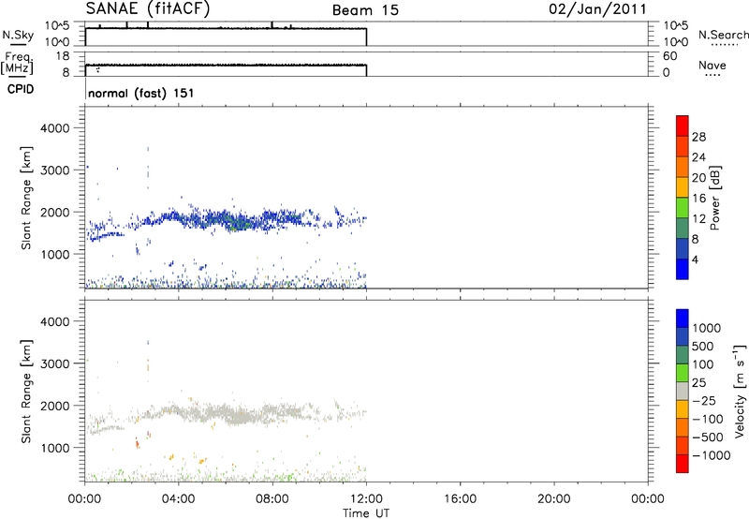Image resolution: width=749 pixels, height=519 pixels.
Task: Select the 'Beam 15' heading
Action: 365,10
